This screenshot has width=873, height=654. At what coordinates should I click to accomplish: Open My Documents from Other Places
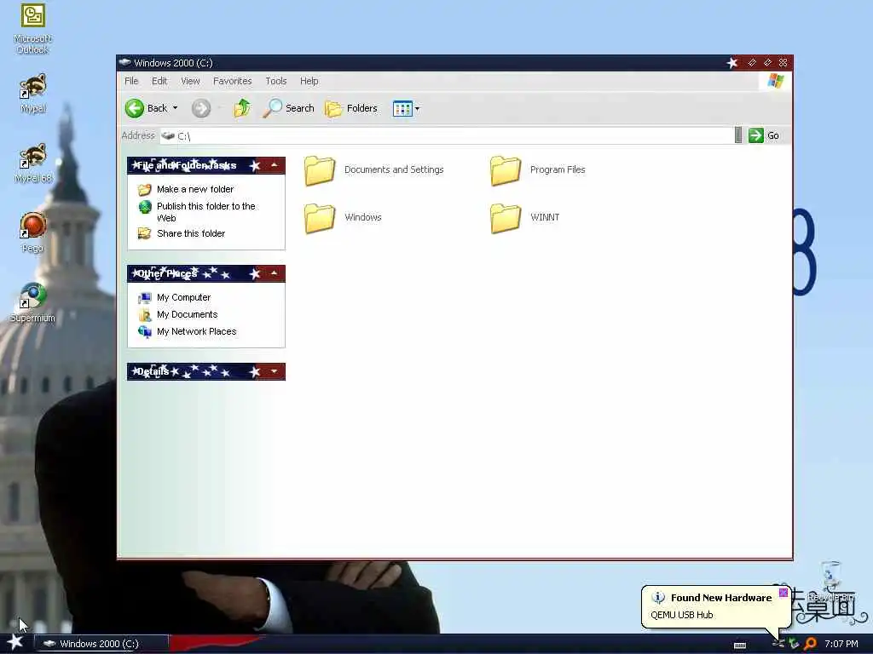(187, 314)
